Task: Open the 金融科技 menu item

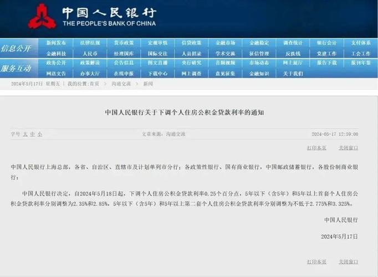Action: pos(56,54)
